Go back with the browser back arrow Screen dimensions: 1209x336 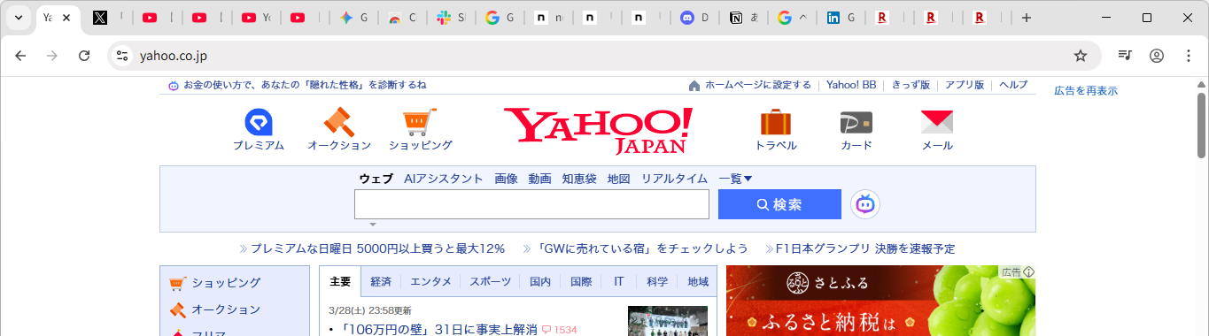[x=20, y=56]
